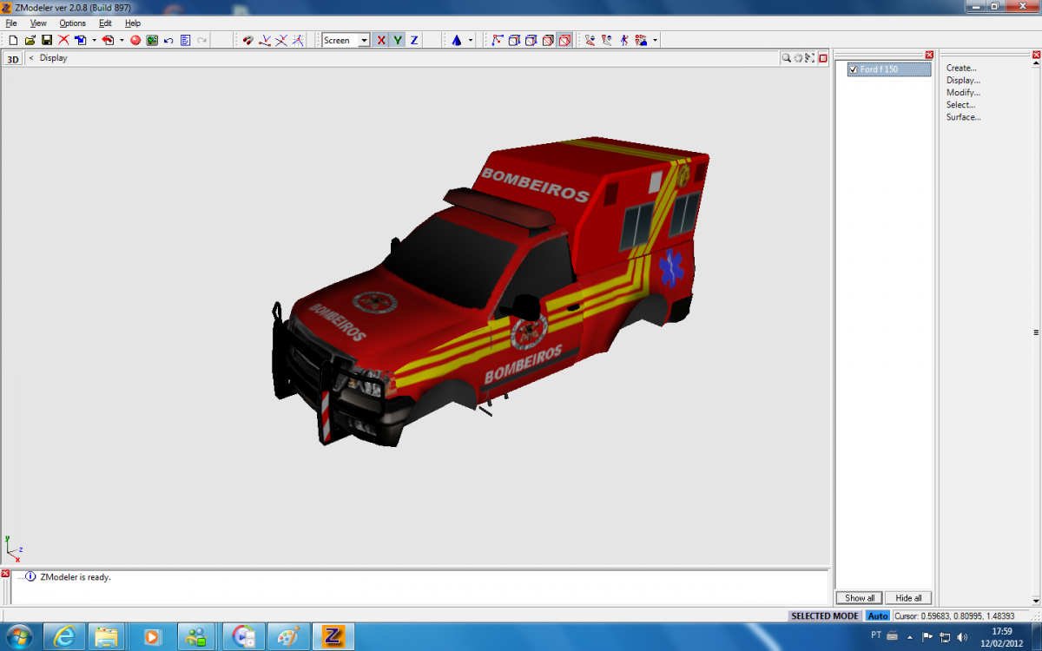
Task: Toggle the Auto button in status bar
Action: click(878, 616)
